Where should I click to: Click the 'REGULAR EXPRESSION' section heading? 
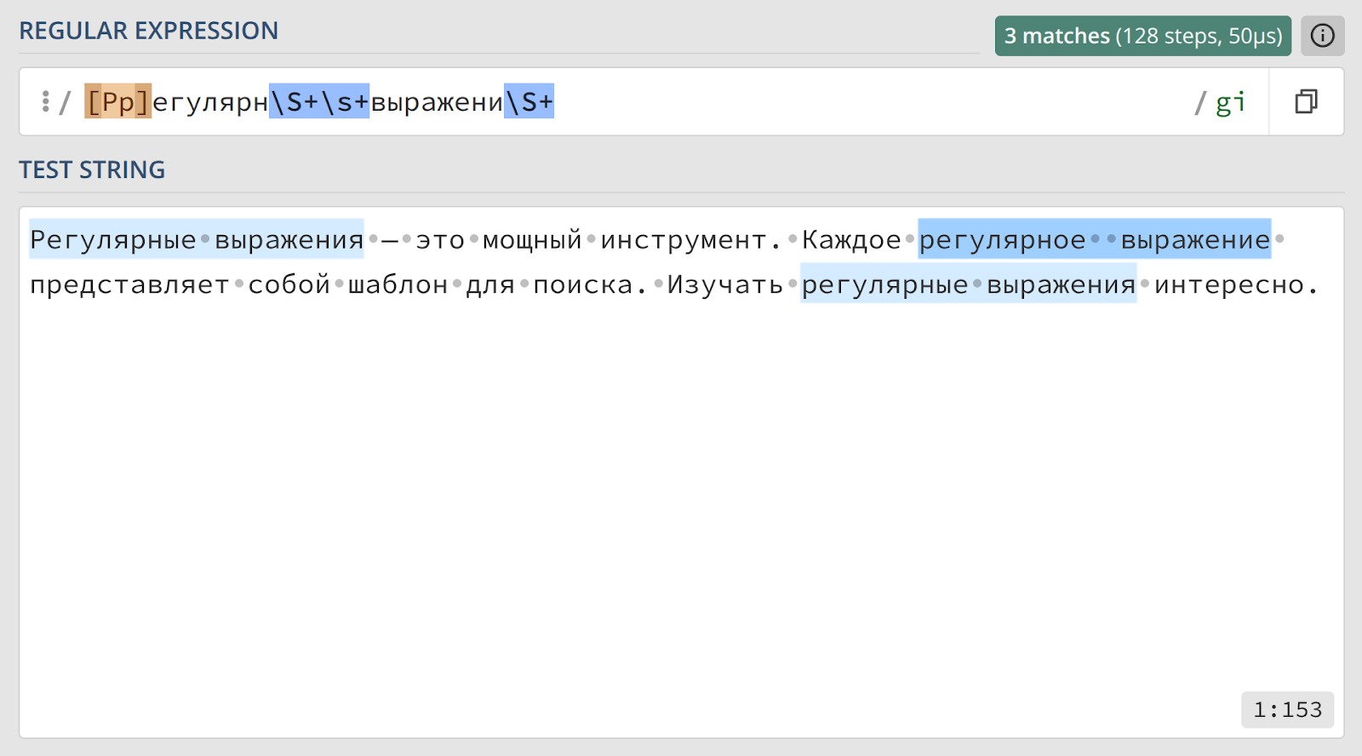[148, 31]
